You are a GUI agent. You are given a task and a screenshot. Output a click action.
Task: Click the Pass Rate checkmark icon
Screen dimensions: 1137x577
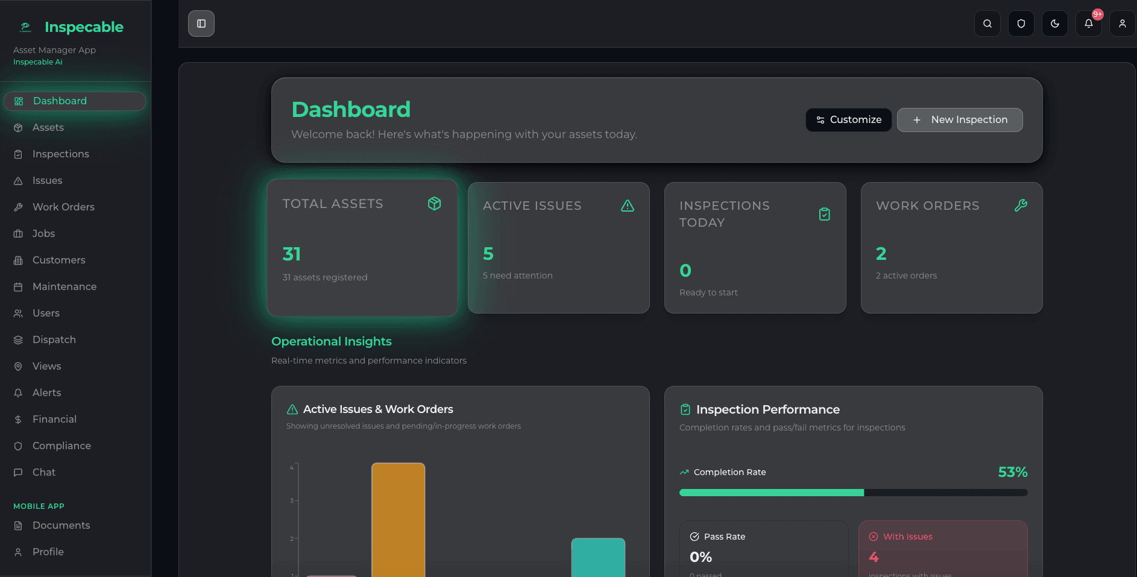coord(694,537)
